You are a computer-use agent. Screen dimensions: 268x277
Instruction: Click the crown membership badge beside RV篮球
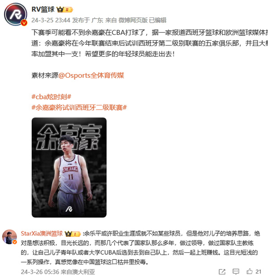(65, 9)
